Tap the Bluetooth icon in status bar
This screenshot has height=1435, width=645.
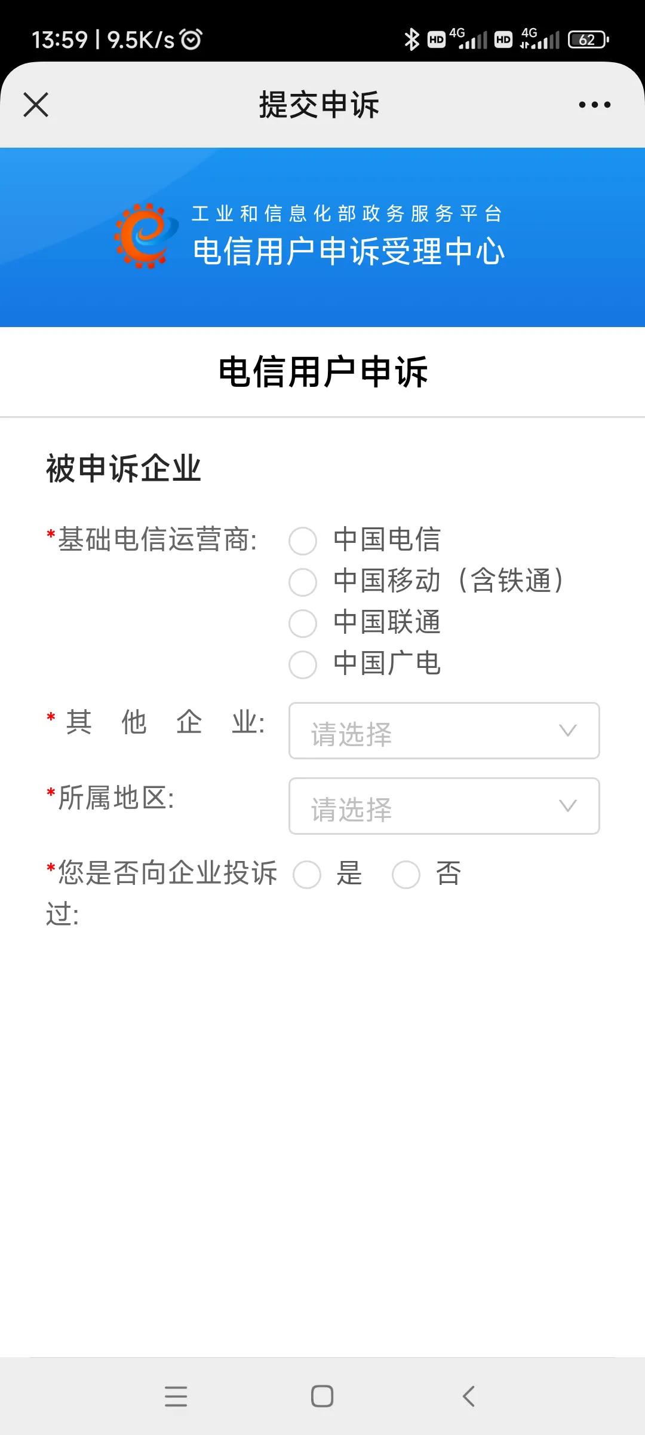[x=411, y=39]
